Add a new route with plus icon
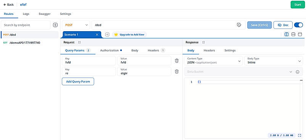Viewport: 306px width, 140px height. coord(55,25)
